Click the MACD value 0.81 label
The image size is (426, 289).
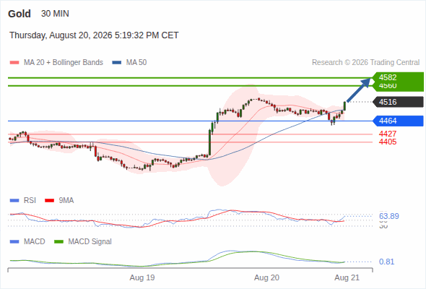[x=386, y=262]
